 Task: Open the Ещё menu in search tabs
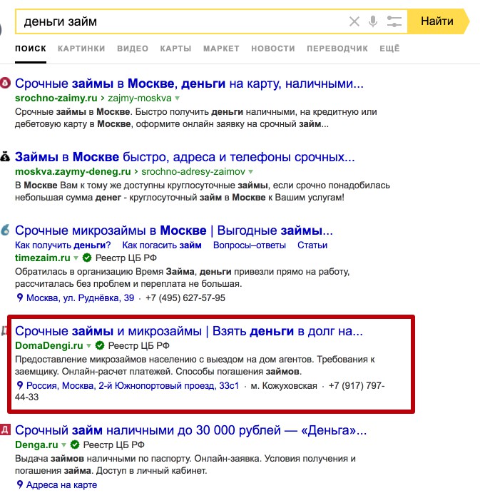coord(389,49)
